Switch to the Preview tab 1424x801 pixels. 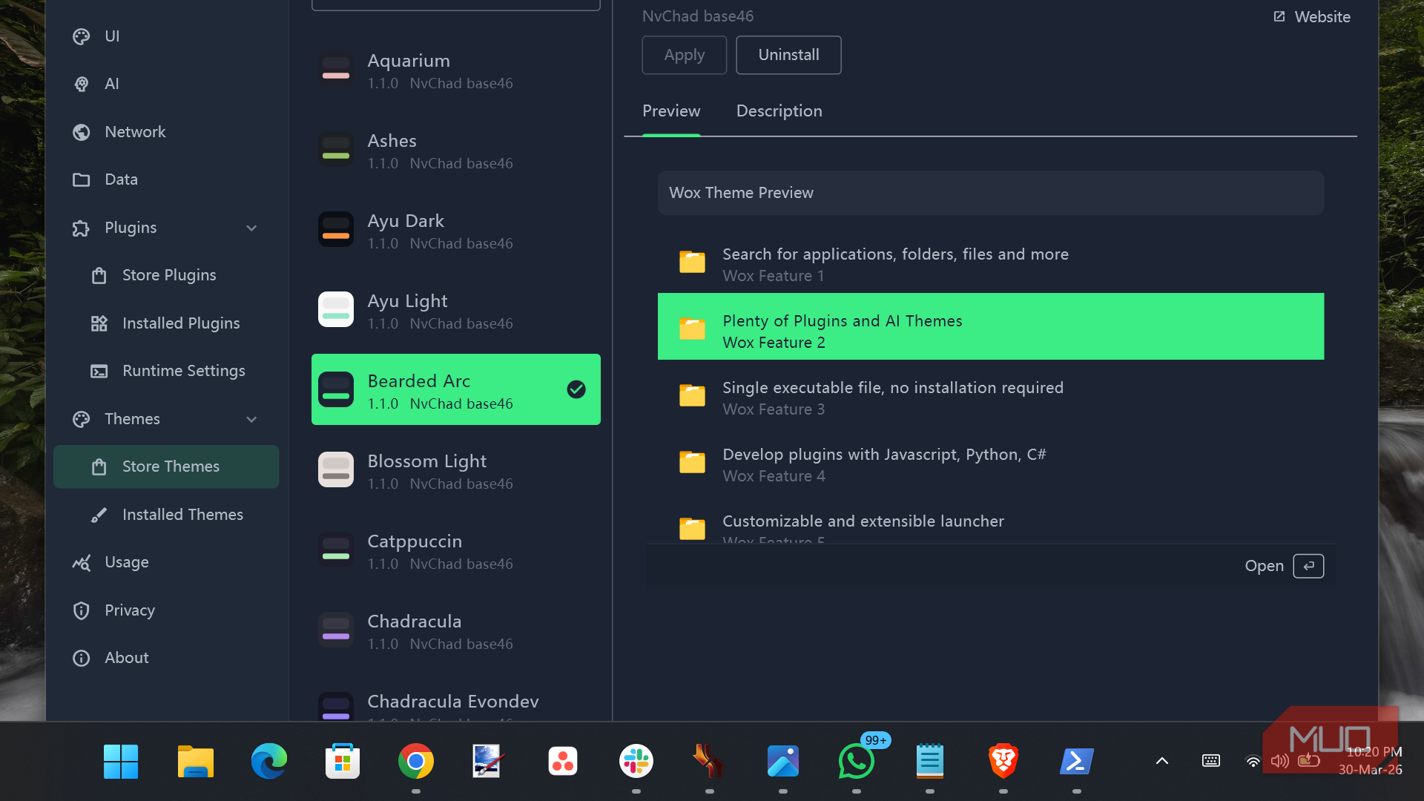point(671,111)
